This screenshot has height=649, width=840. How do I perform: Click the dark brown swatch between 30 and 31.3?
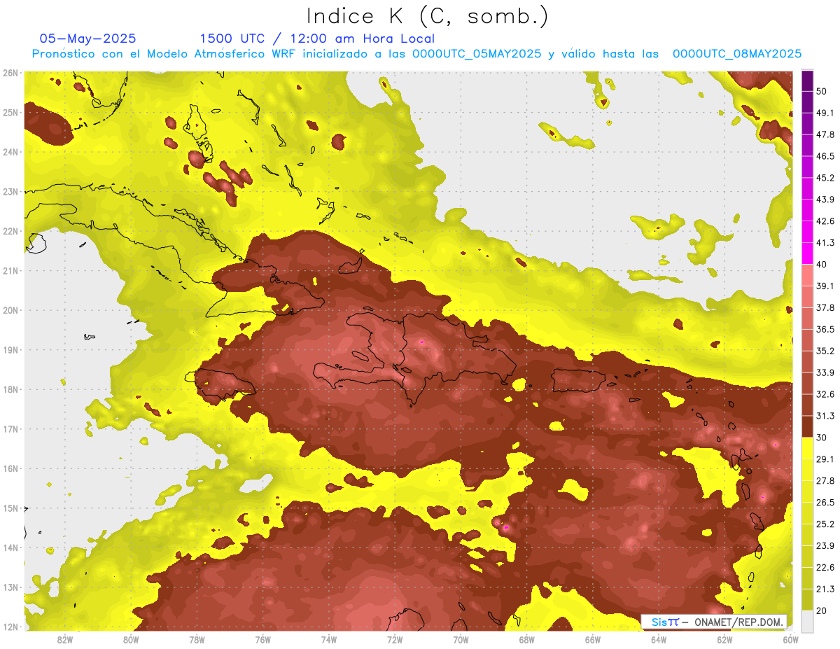[x=807, y=426]
